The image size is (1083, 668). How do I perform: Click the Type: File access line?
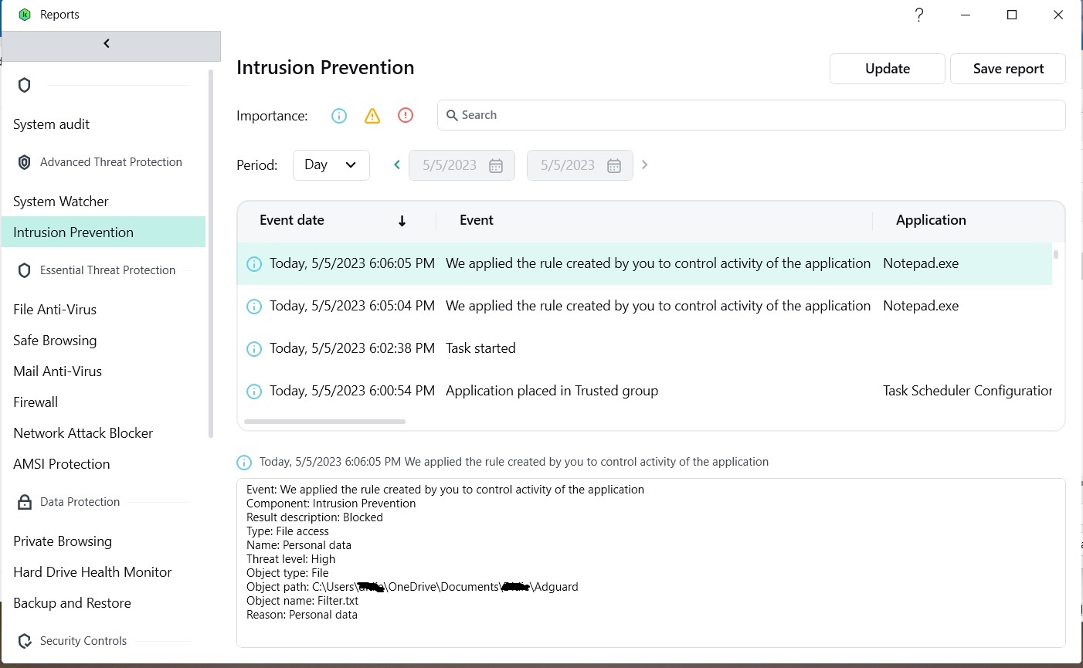coord(287,531)
